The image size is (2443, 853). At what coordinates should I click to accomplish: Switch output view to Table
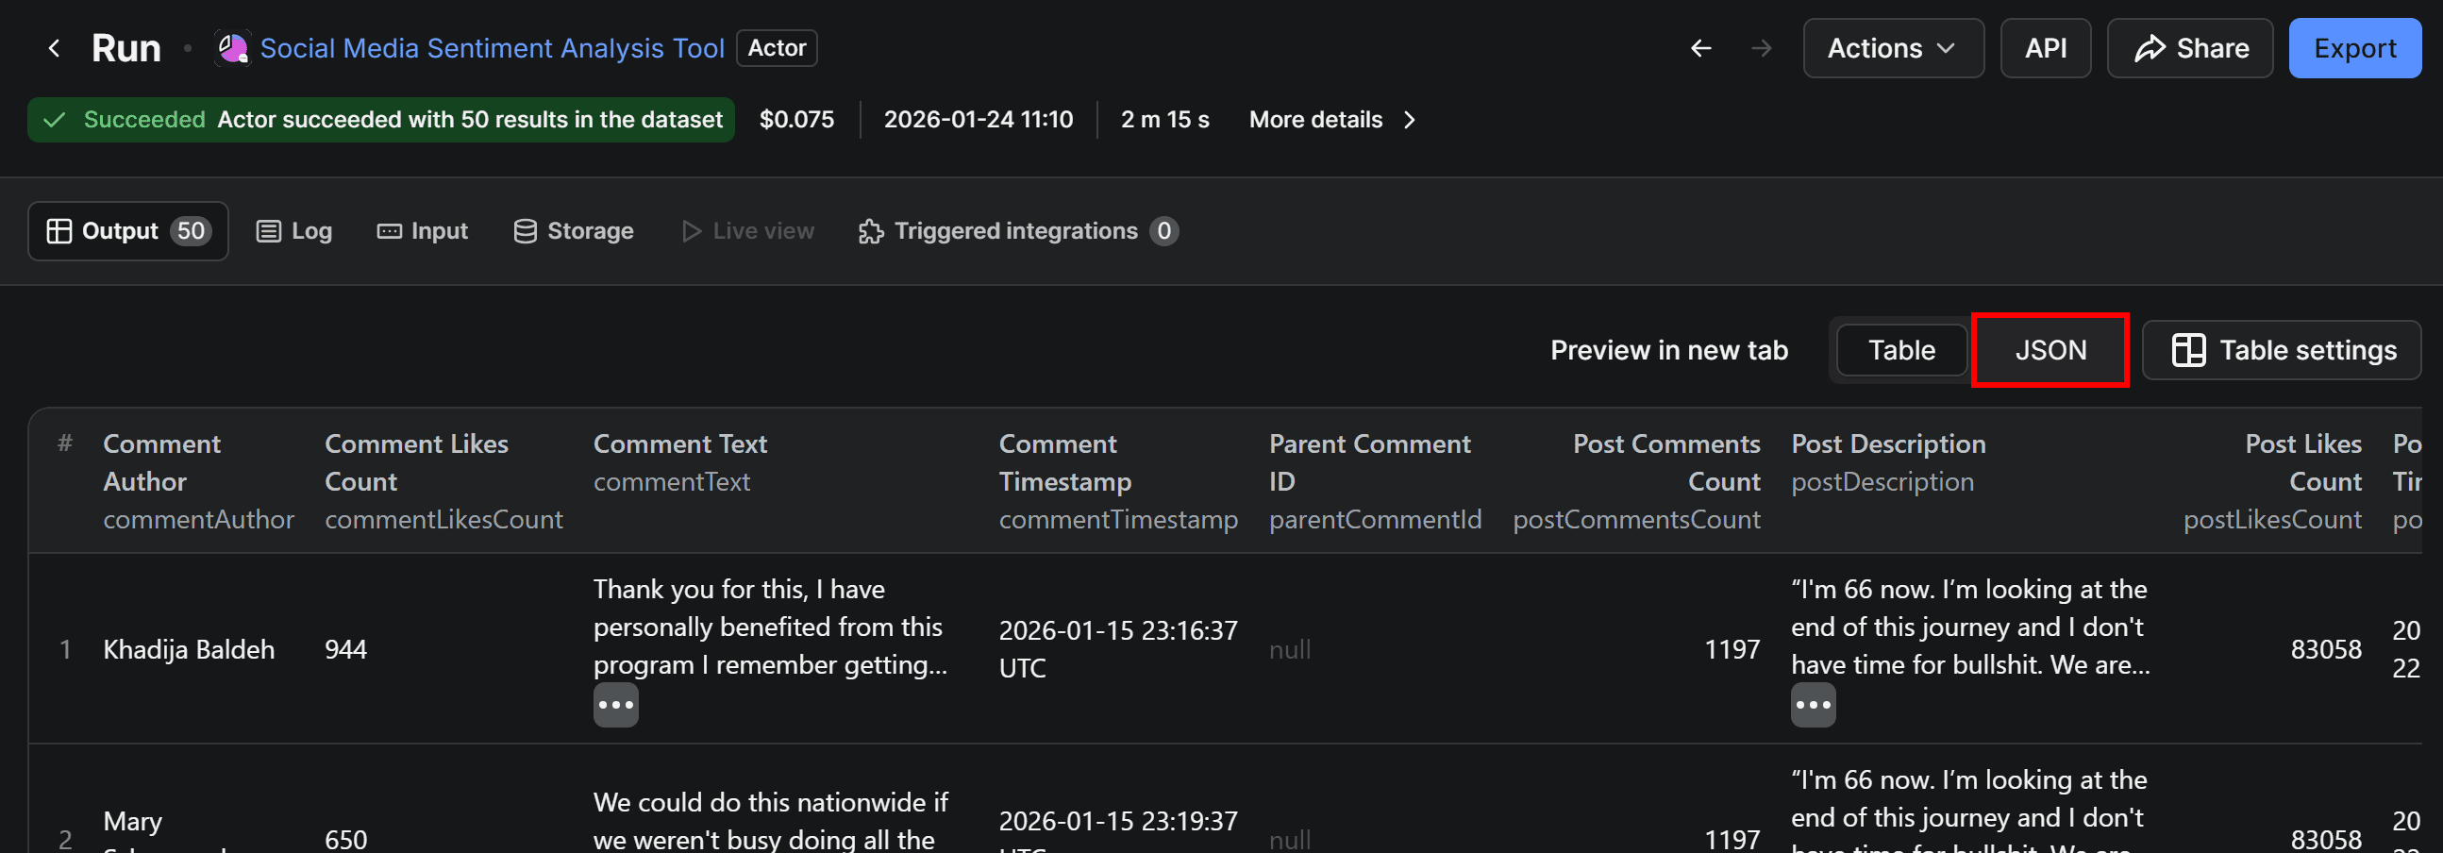coord(1900,350)
